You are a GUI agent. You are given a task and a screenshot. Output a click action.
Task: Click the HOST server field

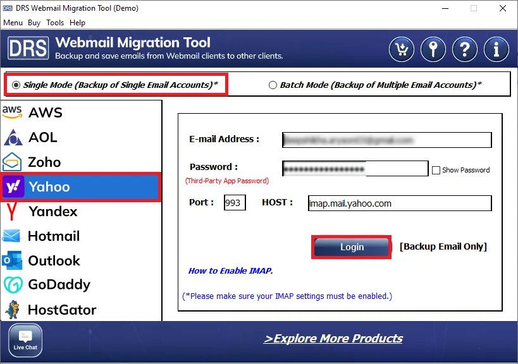pos(400,203)
